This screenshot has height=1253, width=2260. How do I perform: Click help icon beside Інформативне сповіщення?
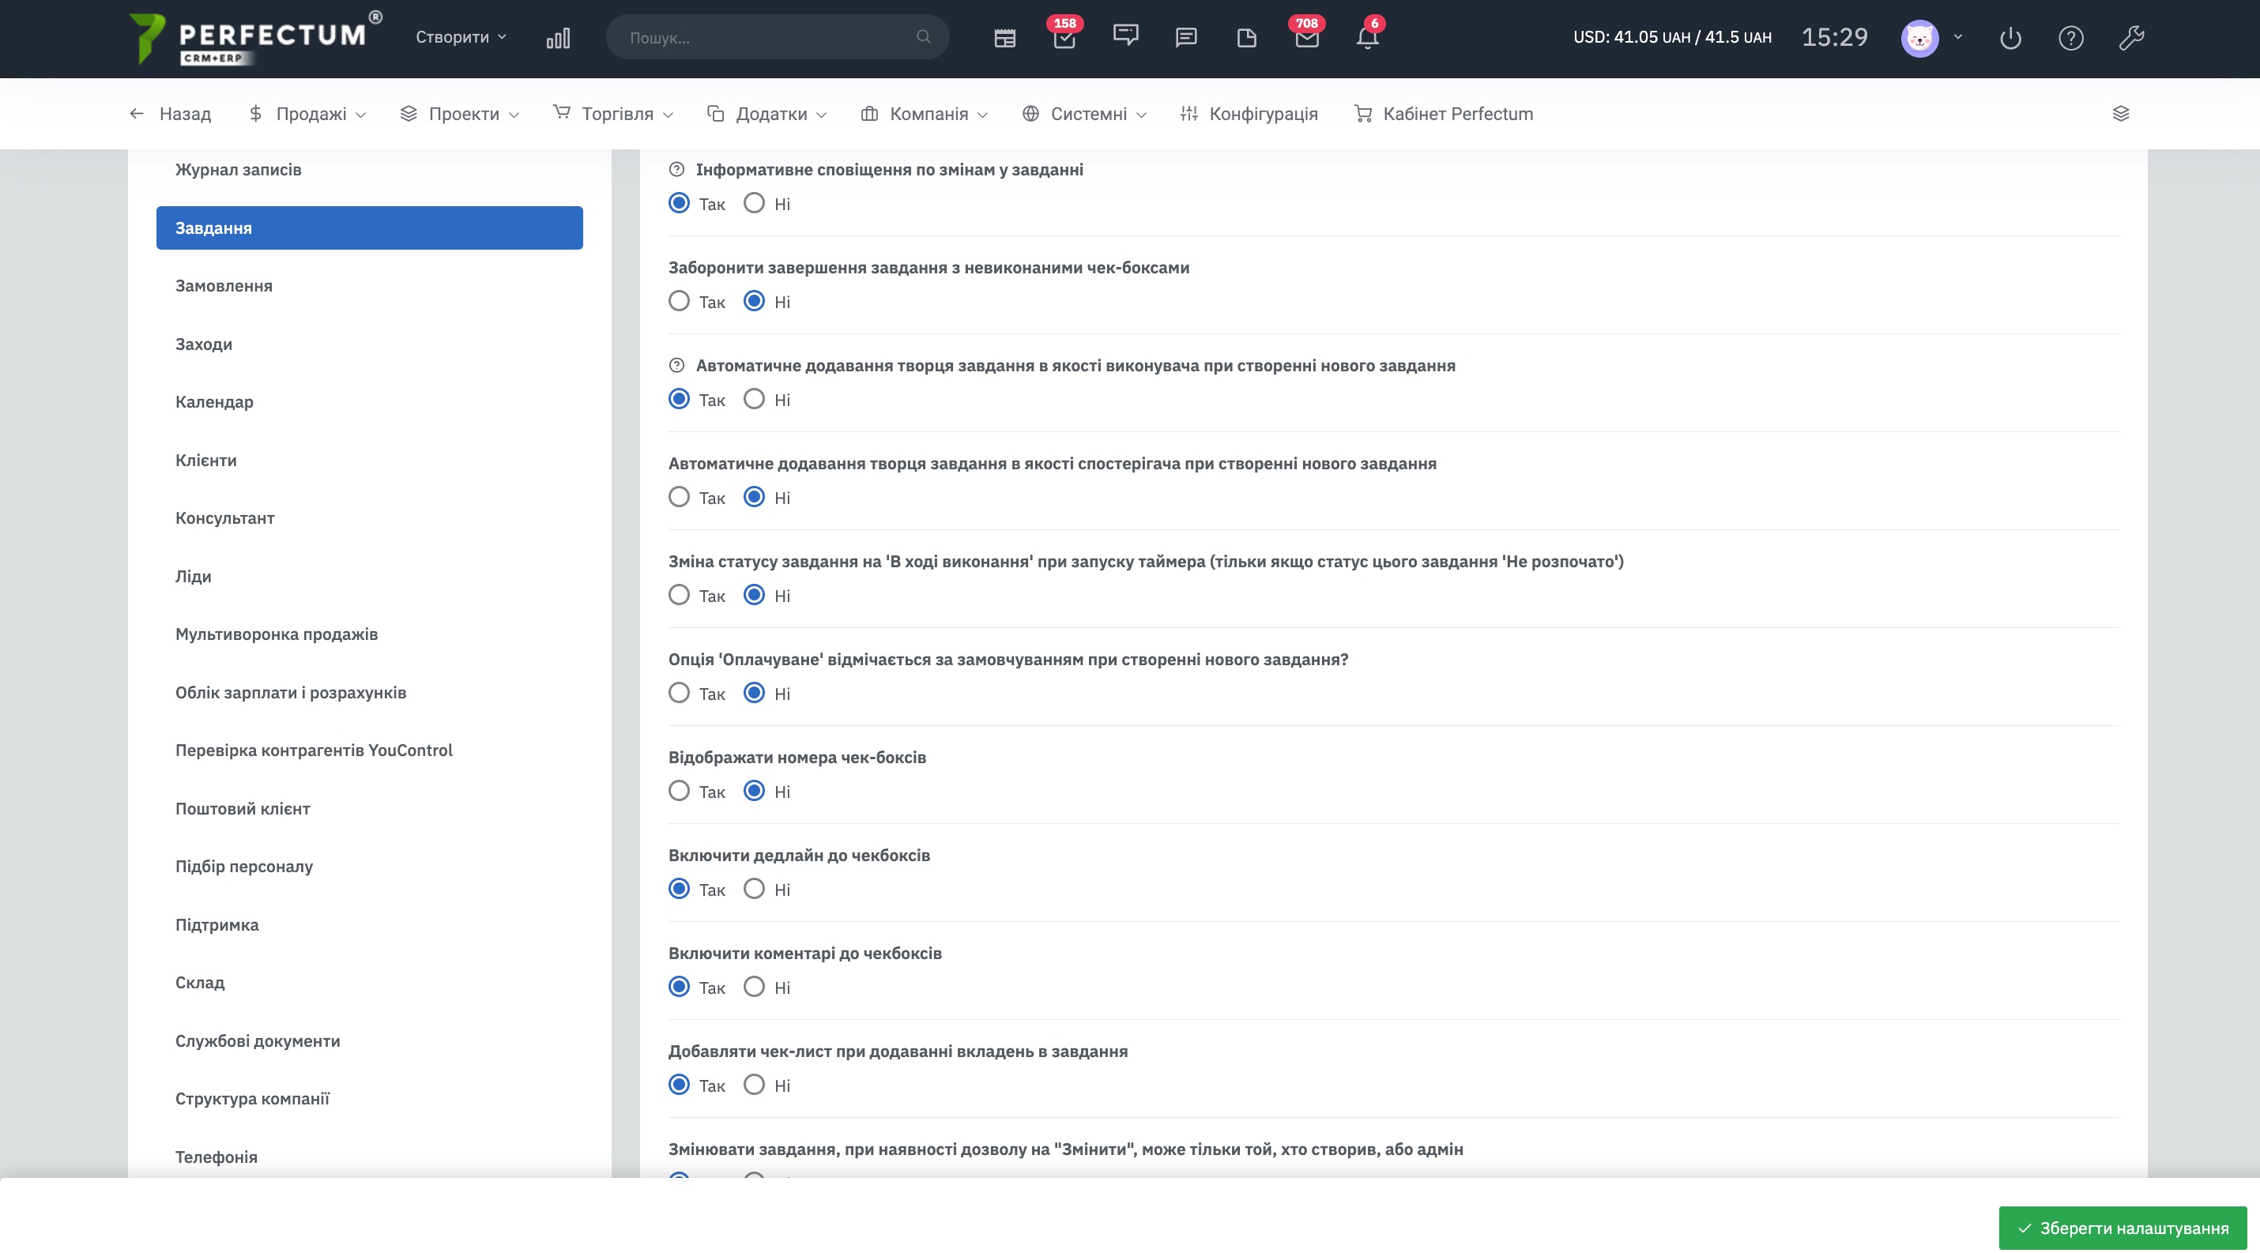tap(676, 169)
